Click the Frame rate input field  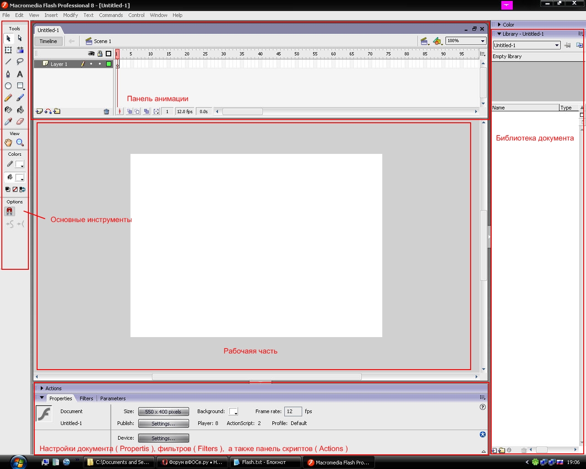pos(293,412)
